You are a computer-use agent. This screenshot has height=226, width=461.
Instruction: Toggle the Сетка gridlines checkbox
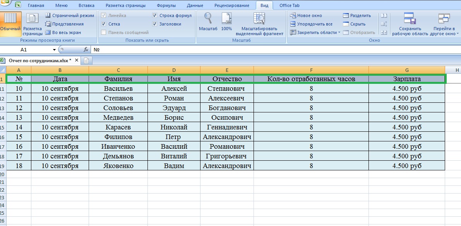coord(103,24)
